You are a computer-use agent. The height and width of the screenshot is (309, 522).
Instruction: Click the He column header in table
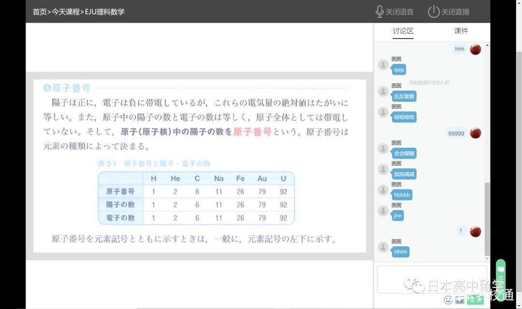[175, 178]
